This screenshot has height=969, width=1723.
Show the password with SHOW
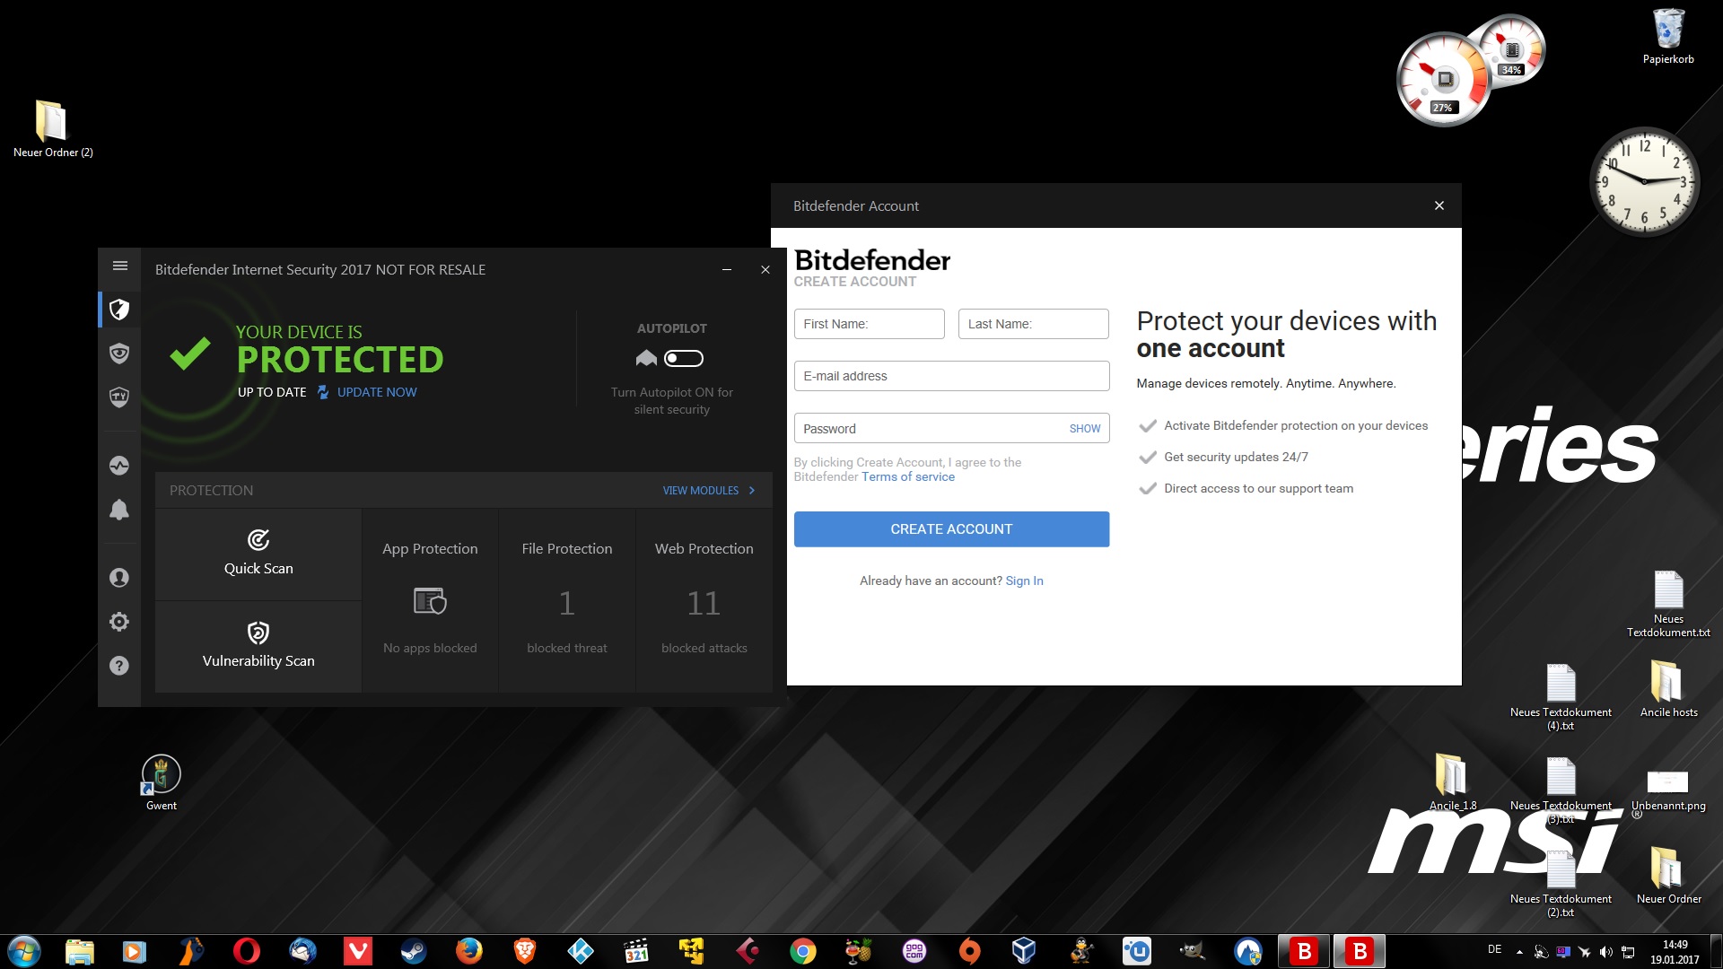point(1084,429)
